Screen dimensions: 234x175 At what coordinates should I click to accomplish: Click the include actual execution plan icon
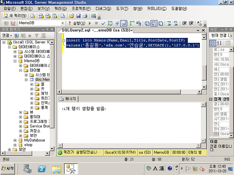click(x=132, y=23)
